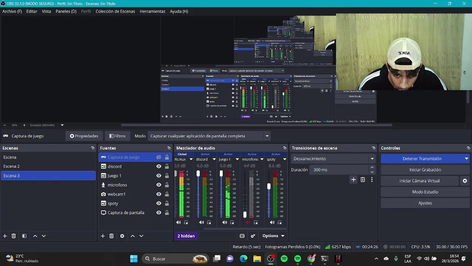The height and width of the screenshot is (266, 472).
Task: Click the Propiedades button
Action: [x=84, y=136]
